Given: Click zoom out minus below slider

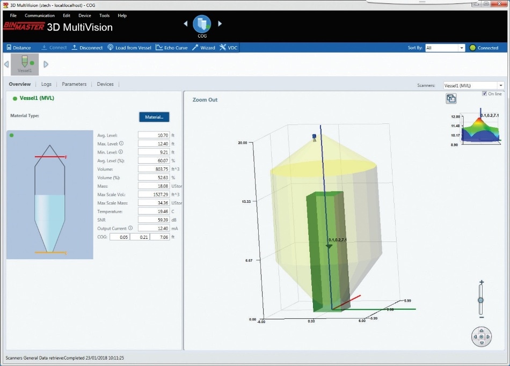Looking at the screenshot, I should (x=482, y=317).
